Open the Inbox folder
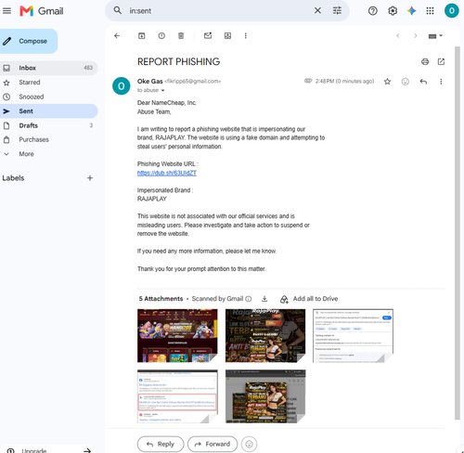Image resolution: width=464 pixels, height=453 pixels. [48, 68]
